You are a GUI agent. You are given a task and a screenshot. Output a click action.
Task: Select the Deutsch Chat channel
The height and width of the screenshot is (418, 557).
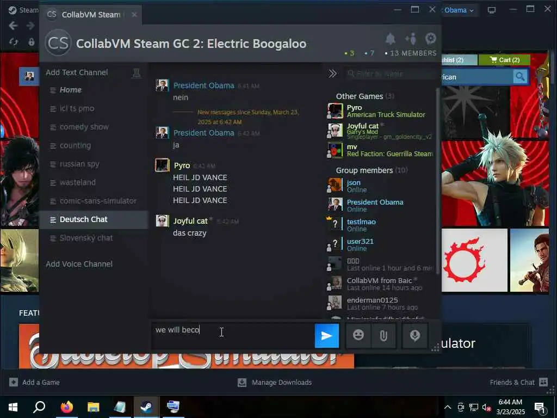click(x=94, y=219)
